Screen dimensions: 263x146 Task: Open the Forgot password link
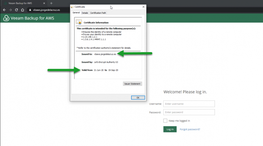(190, 129)
